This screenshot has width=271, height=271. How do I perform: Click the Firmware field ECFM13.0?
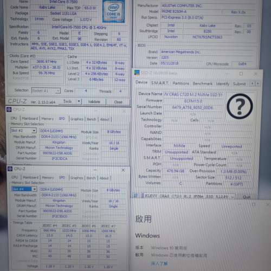[x=193, y=101]
